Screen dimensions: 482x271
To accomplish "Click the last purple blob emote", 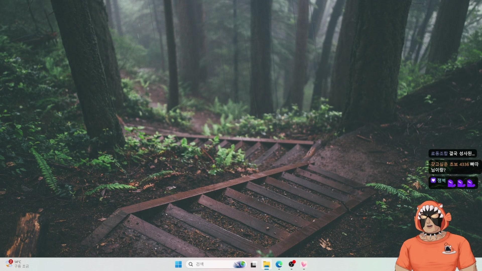I will 471,183.
